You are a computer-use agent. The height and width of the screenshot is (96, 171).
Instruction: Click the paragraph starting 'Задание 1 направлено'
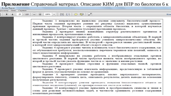(x=97, y=25)
